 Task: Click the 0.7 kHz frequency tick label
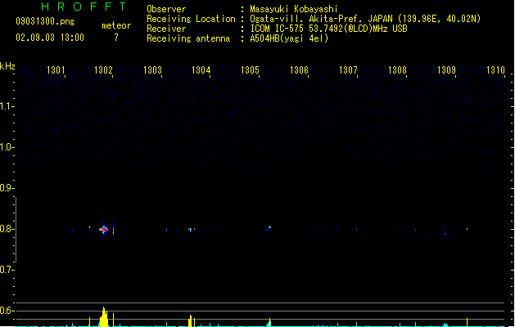click(x=7, y=270)
